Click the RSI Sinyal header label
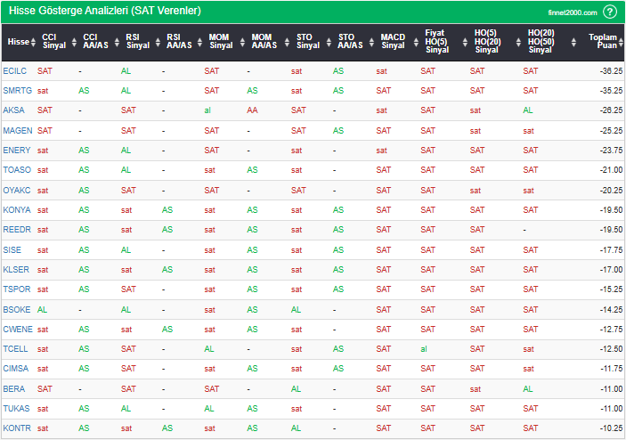The width and height of the screenshot is (626, 440). 138,41
